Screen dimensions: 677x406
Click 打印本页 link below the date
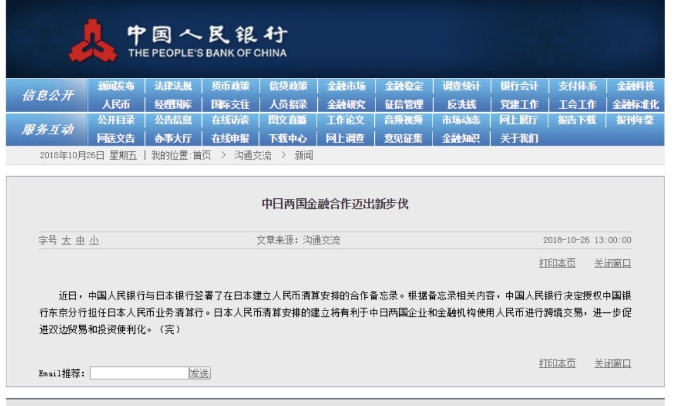click(557, 263)
